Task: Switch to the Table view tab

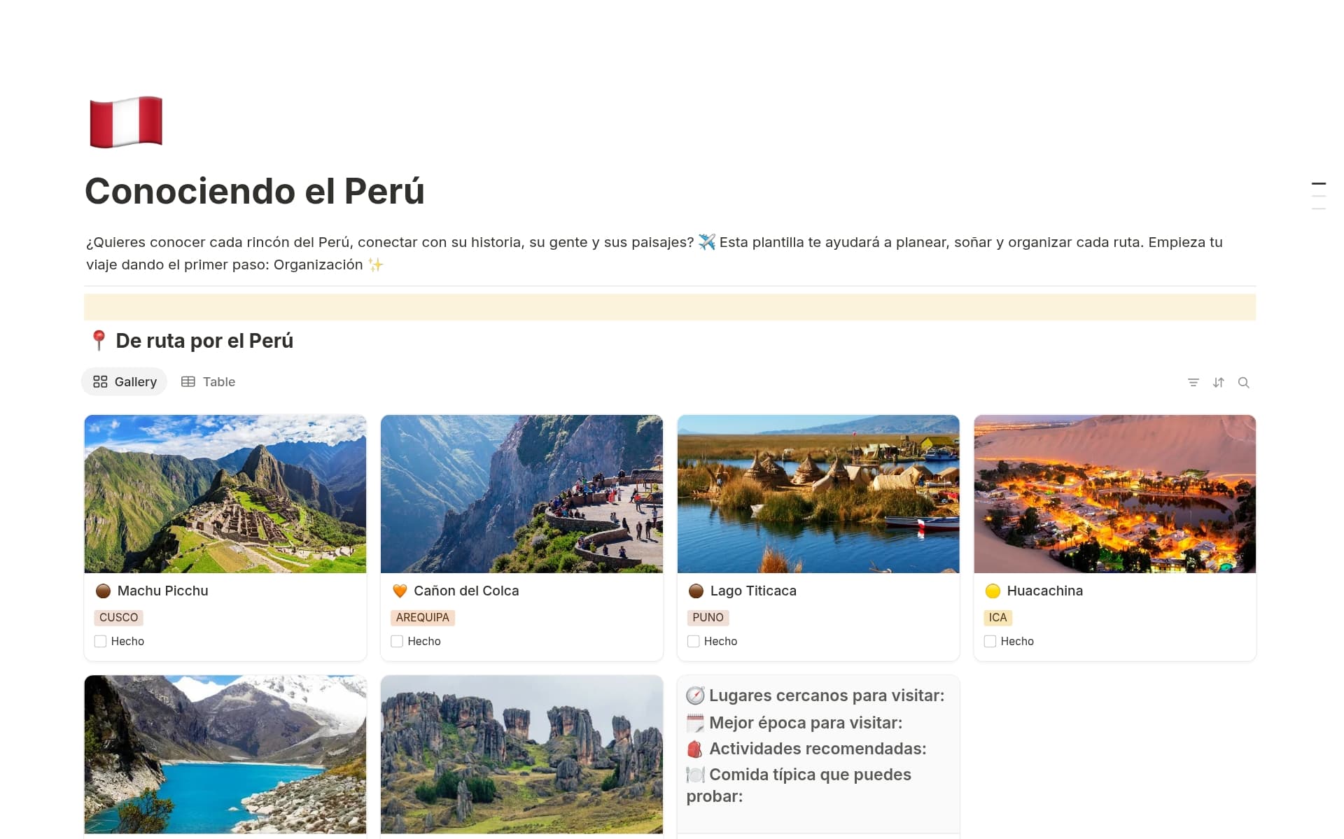Action: (209, 381)
